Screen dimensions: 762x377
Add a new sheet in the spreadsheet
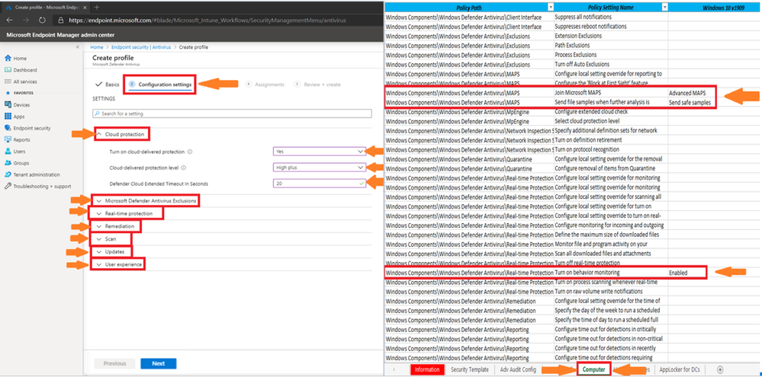click(720, 369)
